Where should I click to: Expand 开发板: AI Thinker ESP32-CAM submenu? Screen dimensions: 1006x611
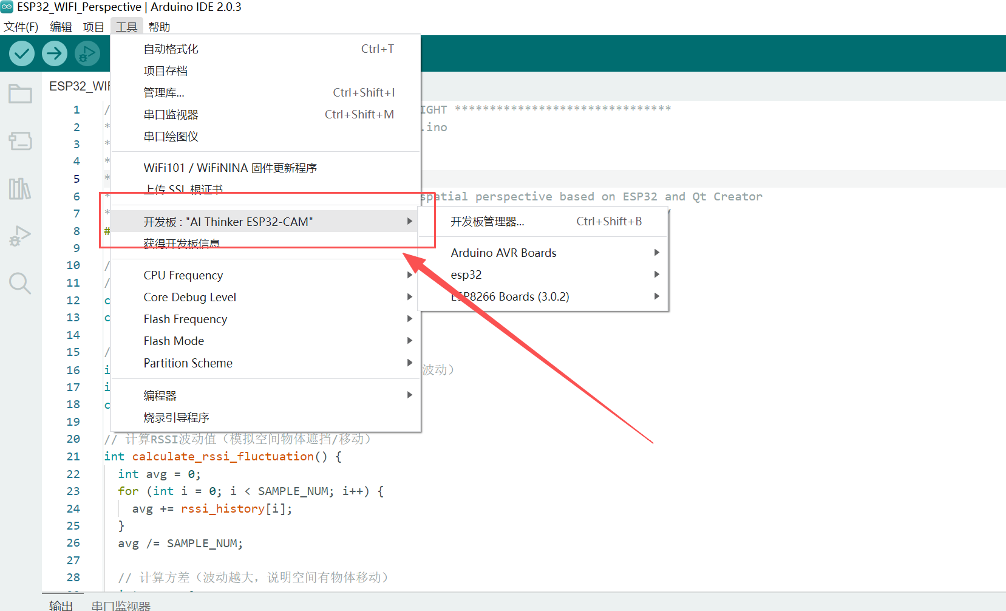266,222
